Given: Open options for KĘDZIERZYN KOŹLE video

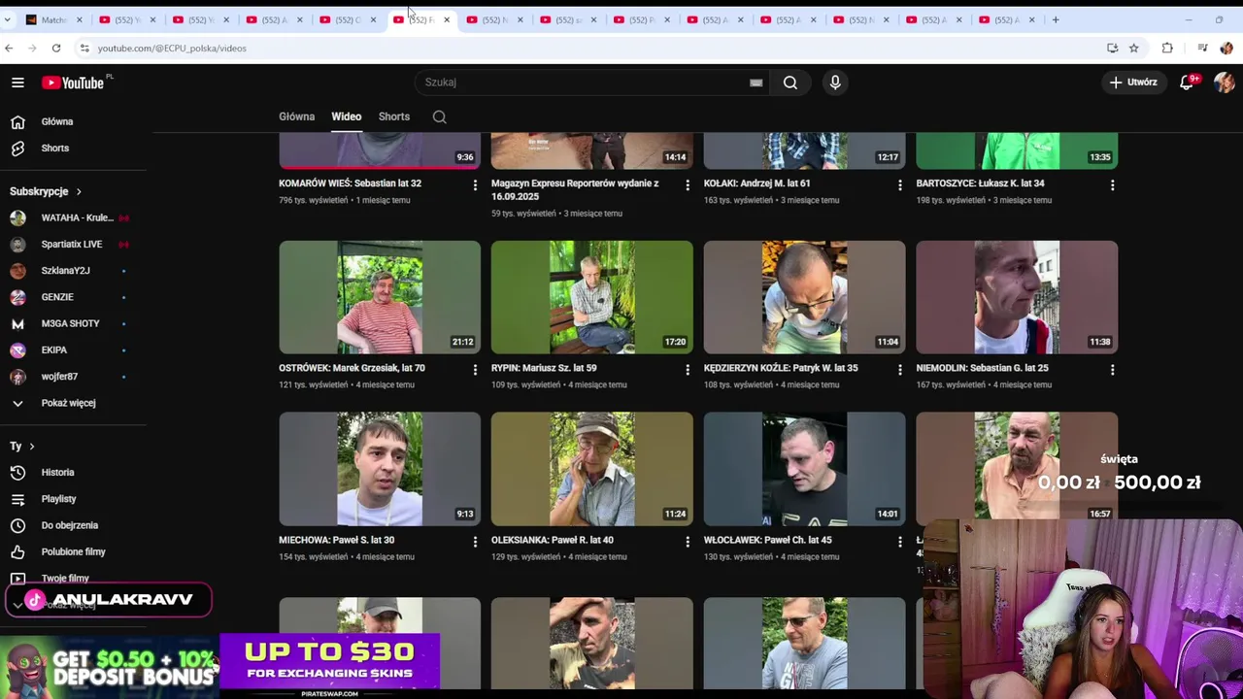Looking at the screenshot, I should (899, 369).
